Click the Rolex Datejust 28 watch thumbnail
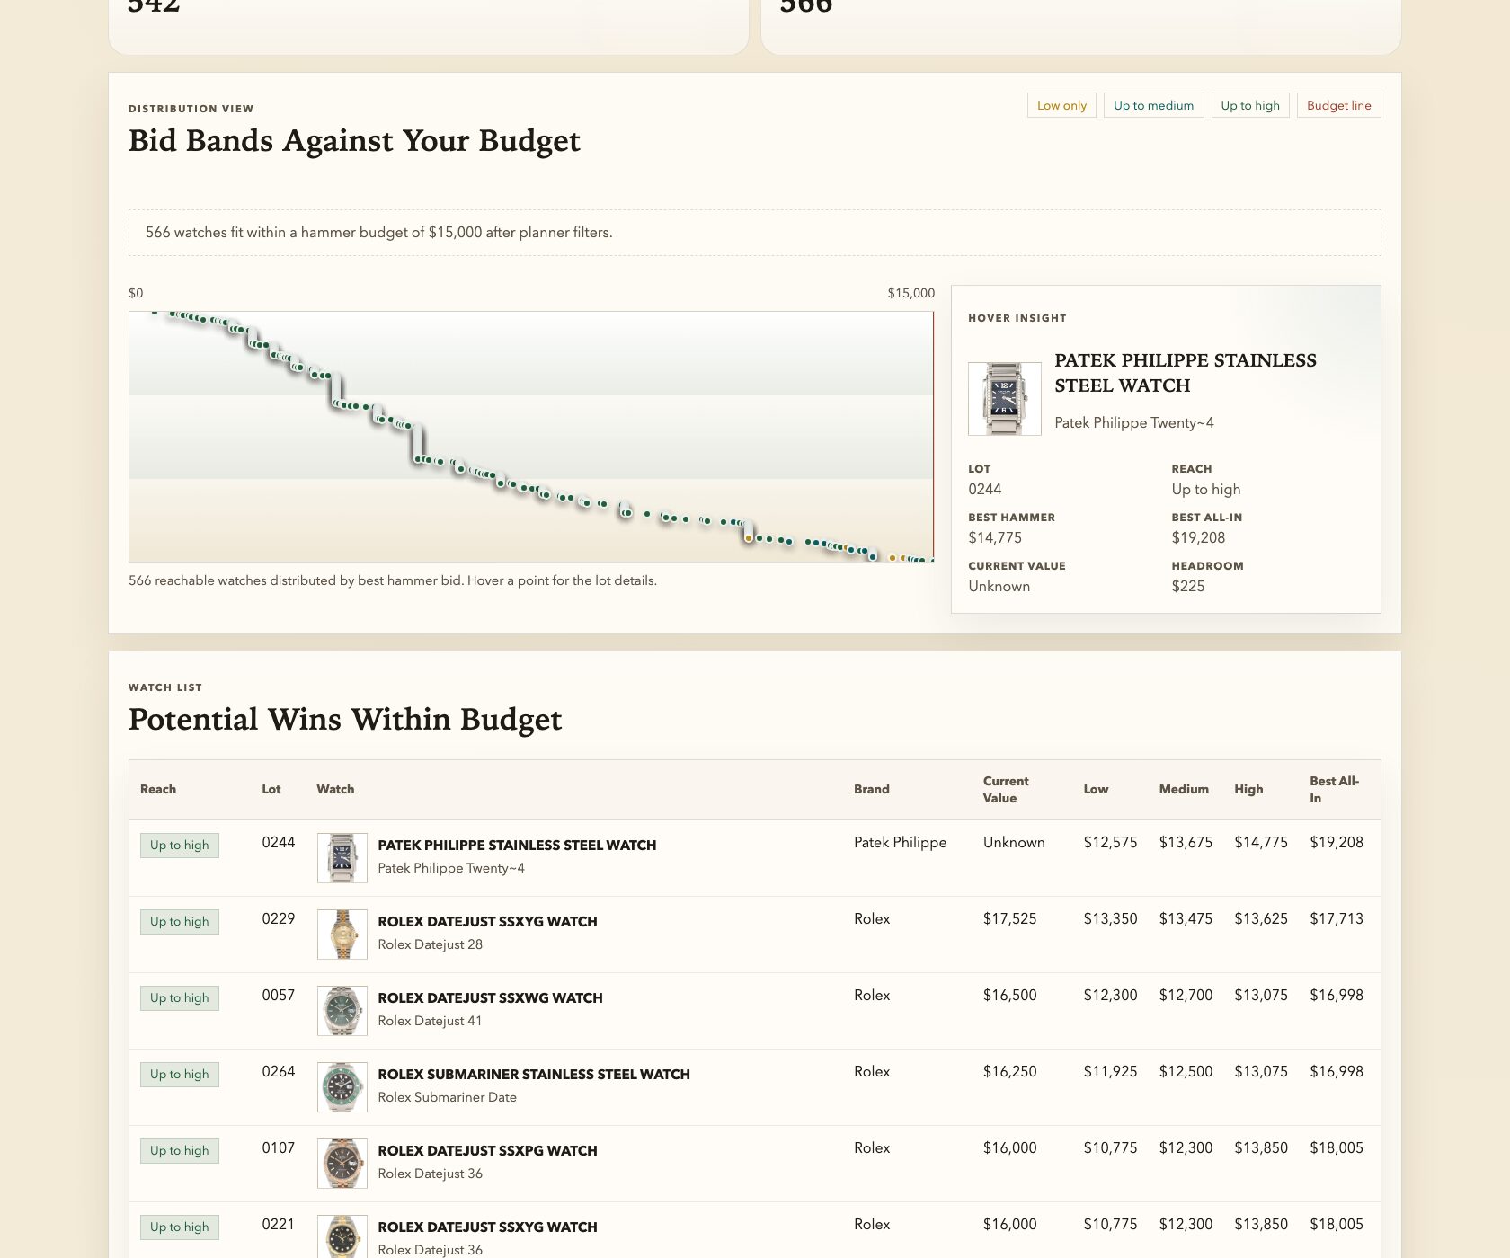The image size is (1510, 1258). [342, 933]
